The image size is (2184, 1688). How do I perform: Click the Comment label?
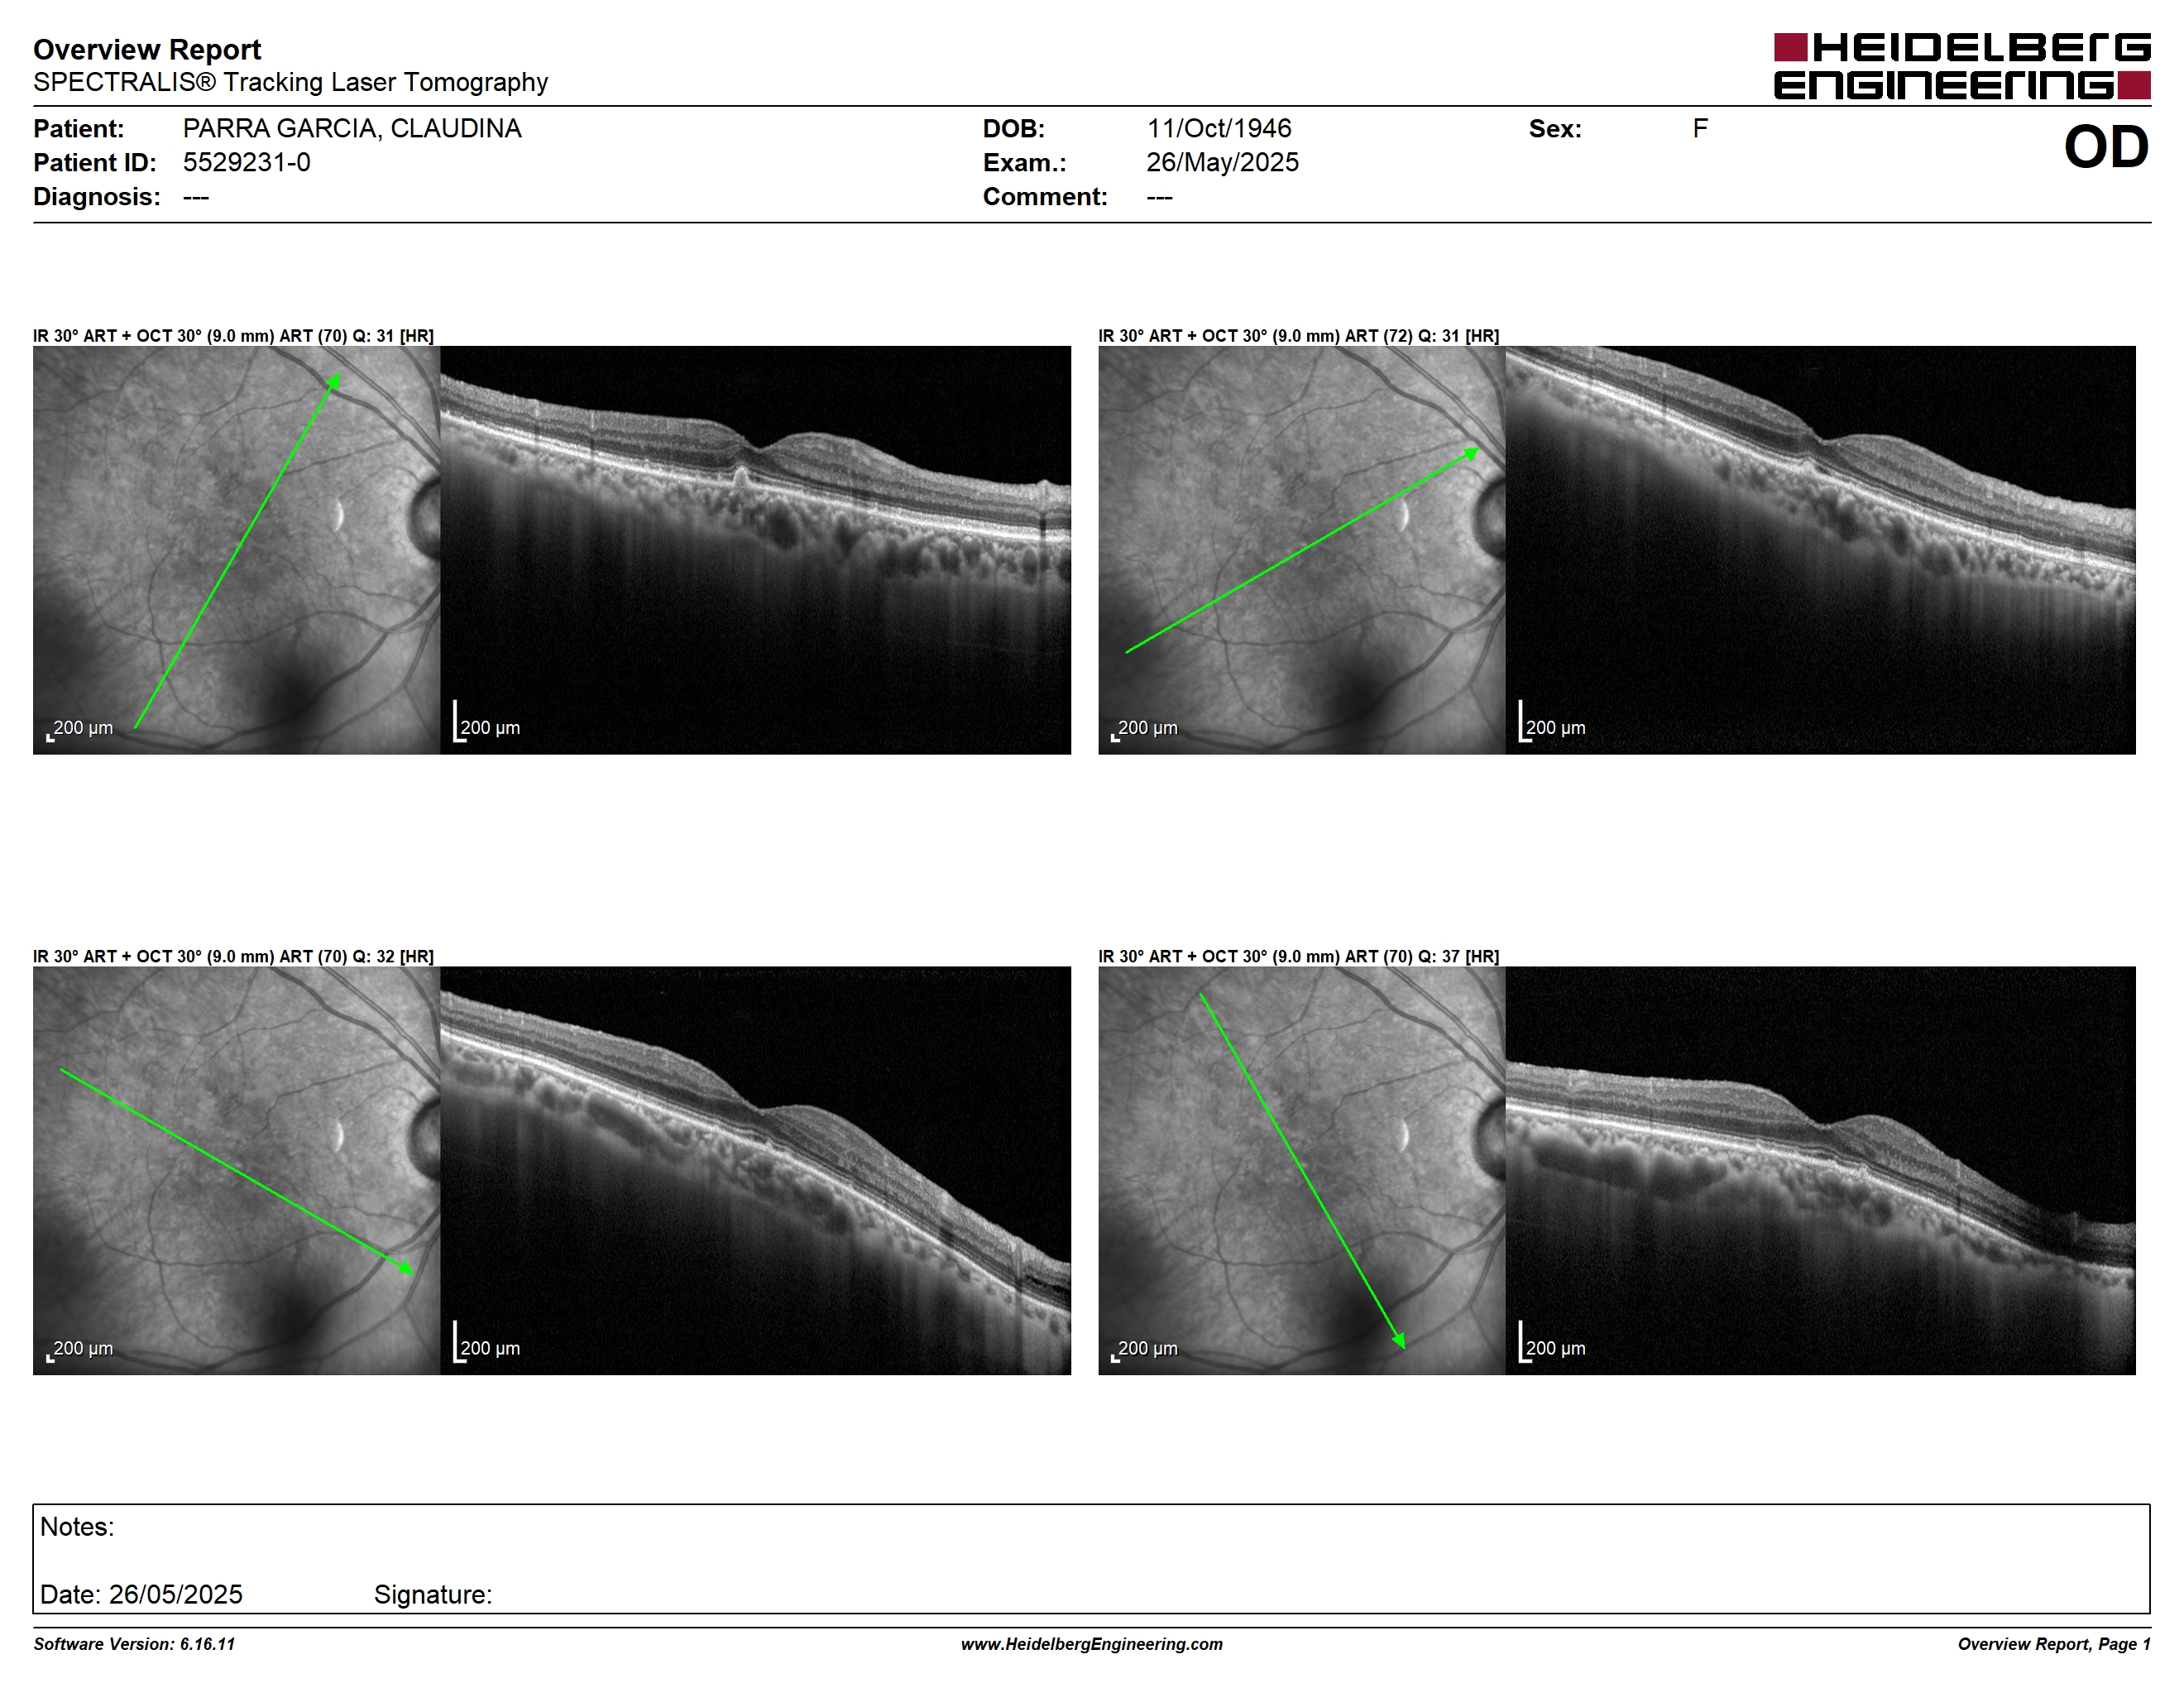click(1045, 196)
